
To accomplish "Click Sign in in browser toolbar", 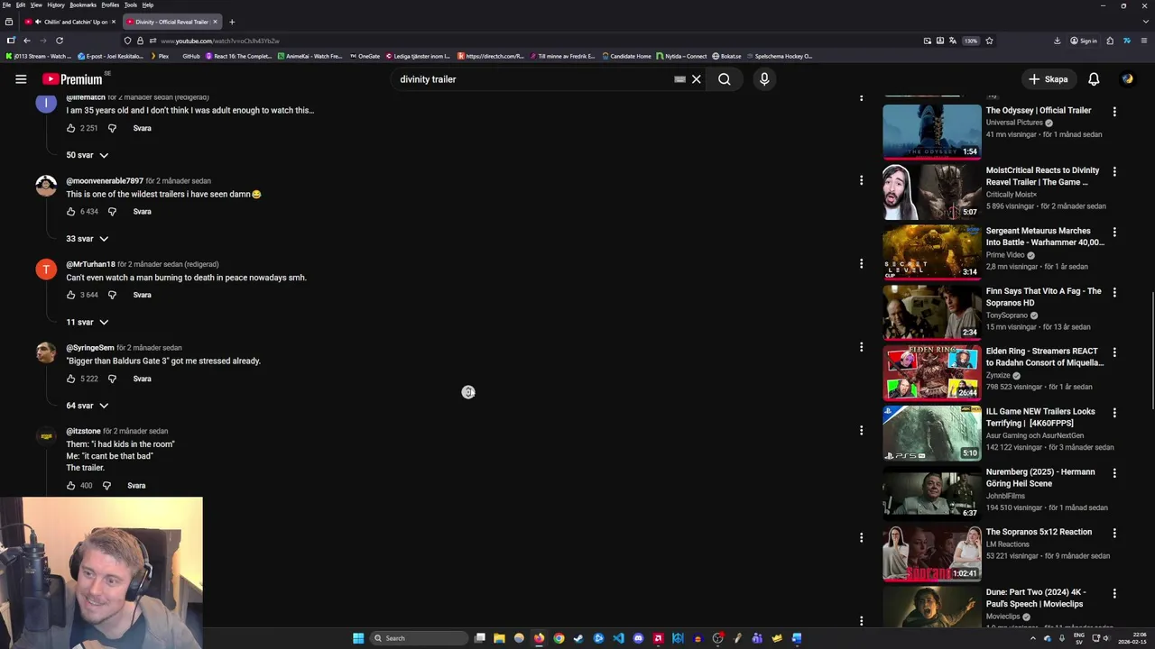I will click(1084, 41).
